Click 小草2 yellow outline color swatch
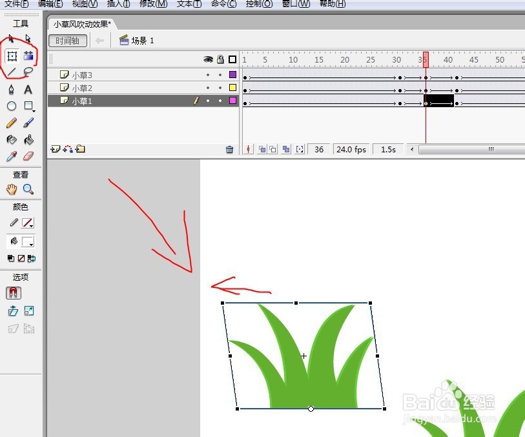Viewport: 525px width, 437px height. (232, 88)
